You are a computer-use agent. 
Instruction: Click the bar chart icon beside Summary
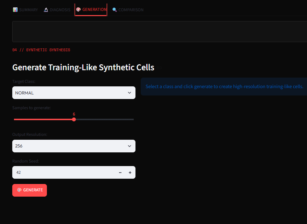[x=15, y=9]
